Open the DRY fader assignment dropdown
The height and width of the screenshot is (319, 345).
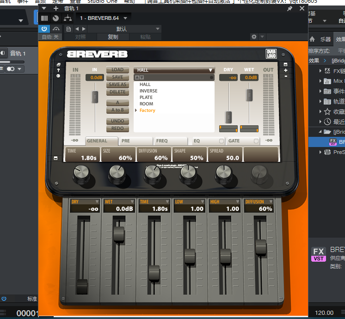pyautogui.click(x=97, y=202)
